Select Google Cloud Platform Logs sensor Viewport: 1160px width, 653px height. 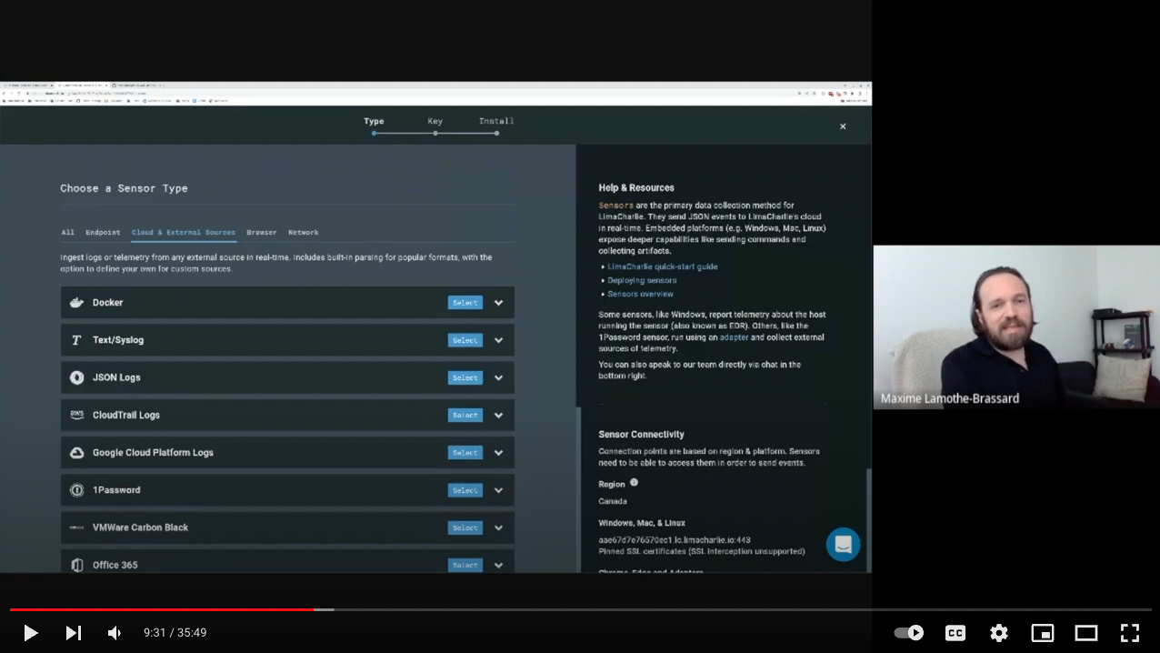click(465, 453)
